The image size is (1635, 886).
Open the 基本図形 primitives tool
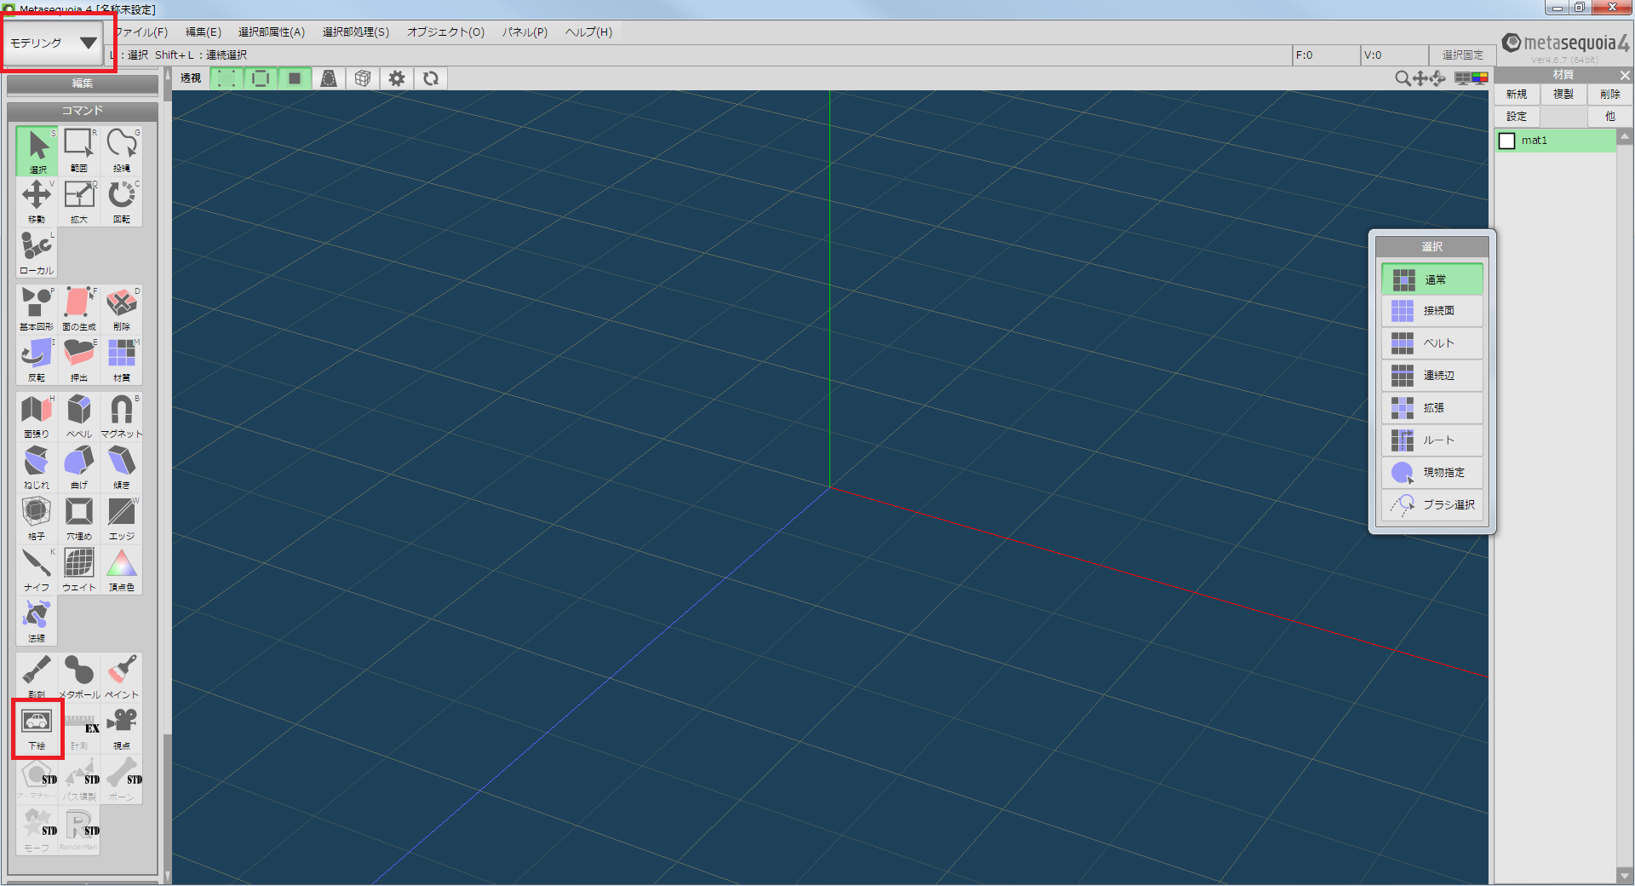(x=37, y=309)
